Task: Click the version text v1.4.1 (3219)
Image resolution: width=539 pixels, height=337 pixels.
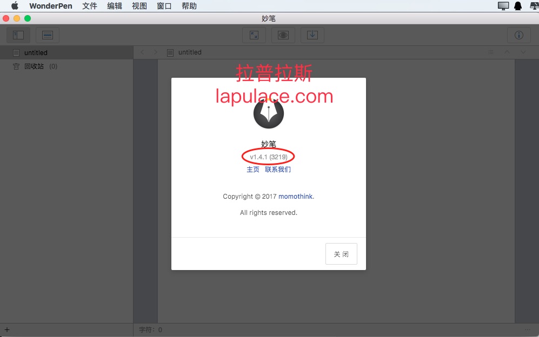Action: [x=269, y=157]
